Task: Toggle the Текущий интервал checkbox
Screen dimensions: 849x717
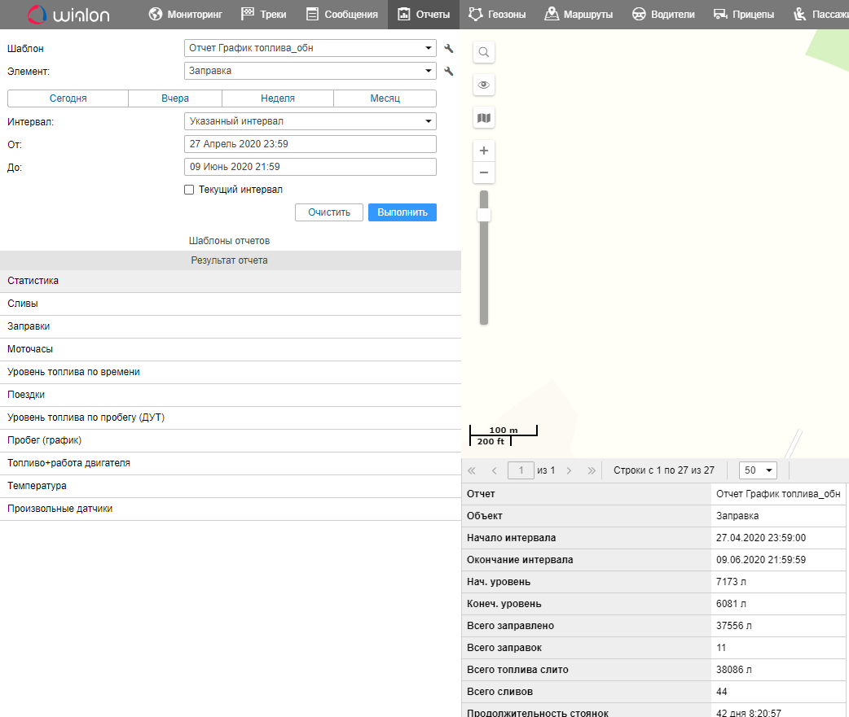Action: [x=189, y=190]
